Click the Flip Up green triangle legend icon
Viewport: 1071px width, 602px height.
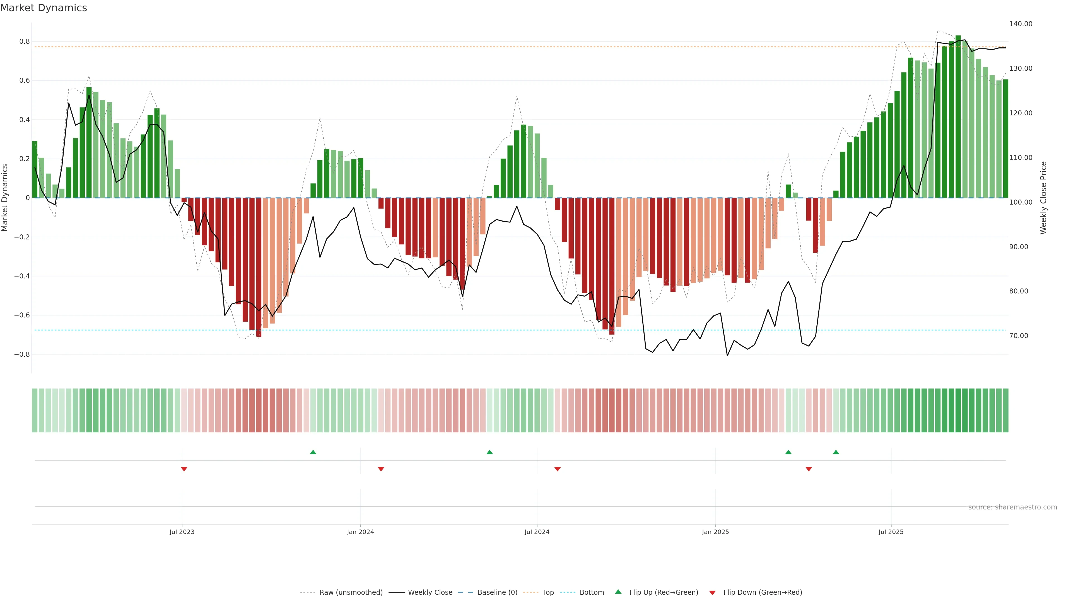pyautogui.click(x=618, y=592)
